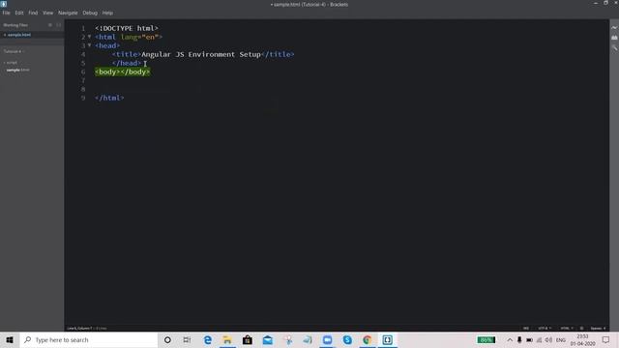
Task: Open the Edit menu
Action: 19,13
